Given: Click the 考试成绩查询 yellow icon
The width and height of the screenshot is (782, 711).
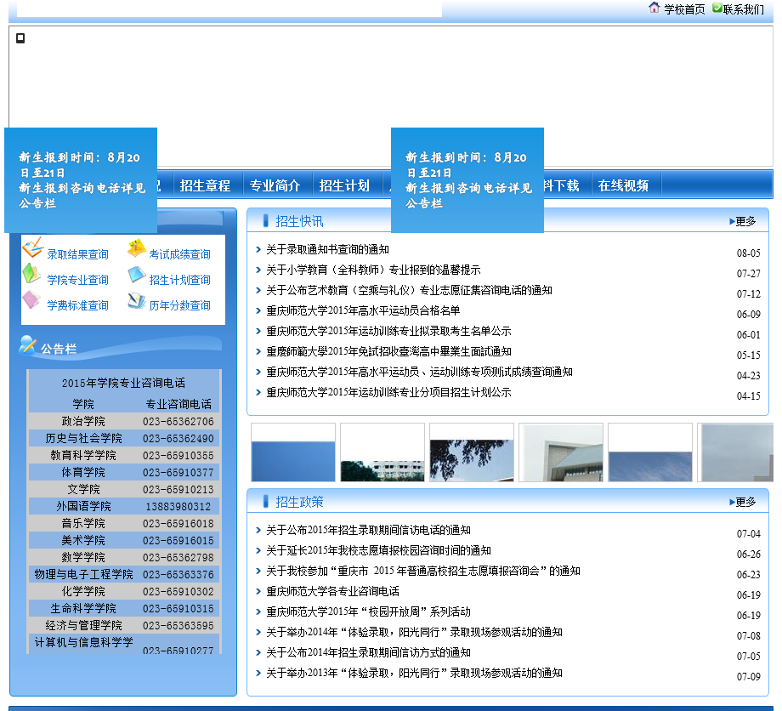Looking at the screenshot, I should pyautogui.click(x=136, y=248).
